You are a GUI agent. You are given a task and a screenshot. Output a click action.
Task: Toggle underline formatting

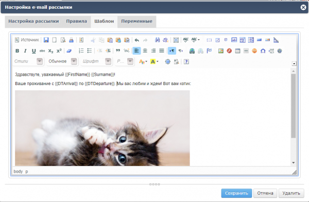point(33,51)
